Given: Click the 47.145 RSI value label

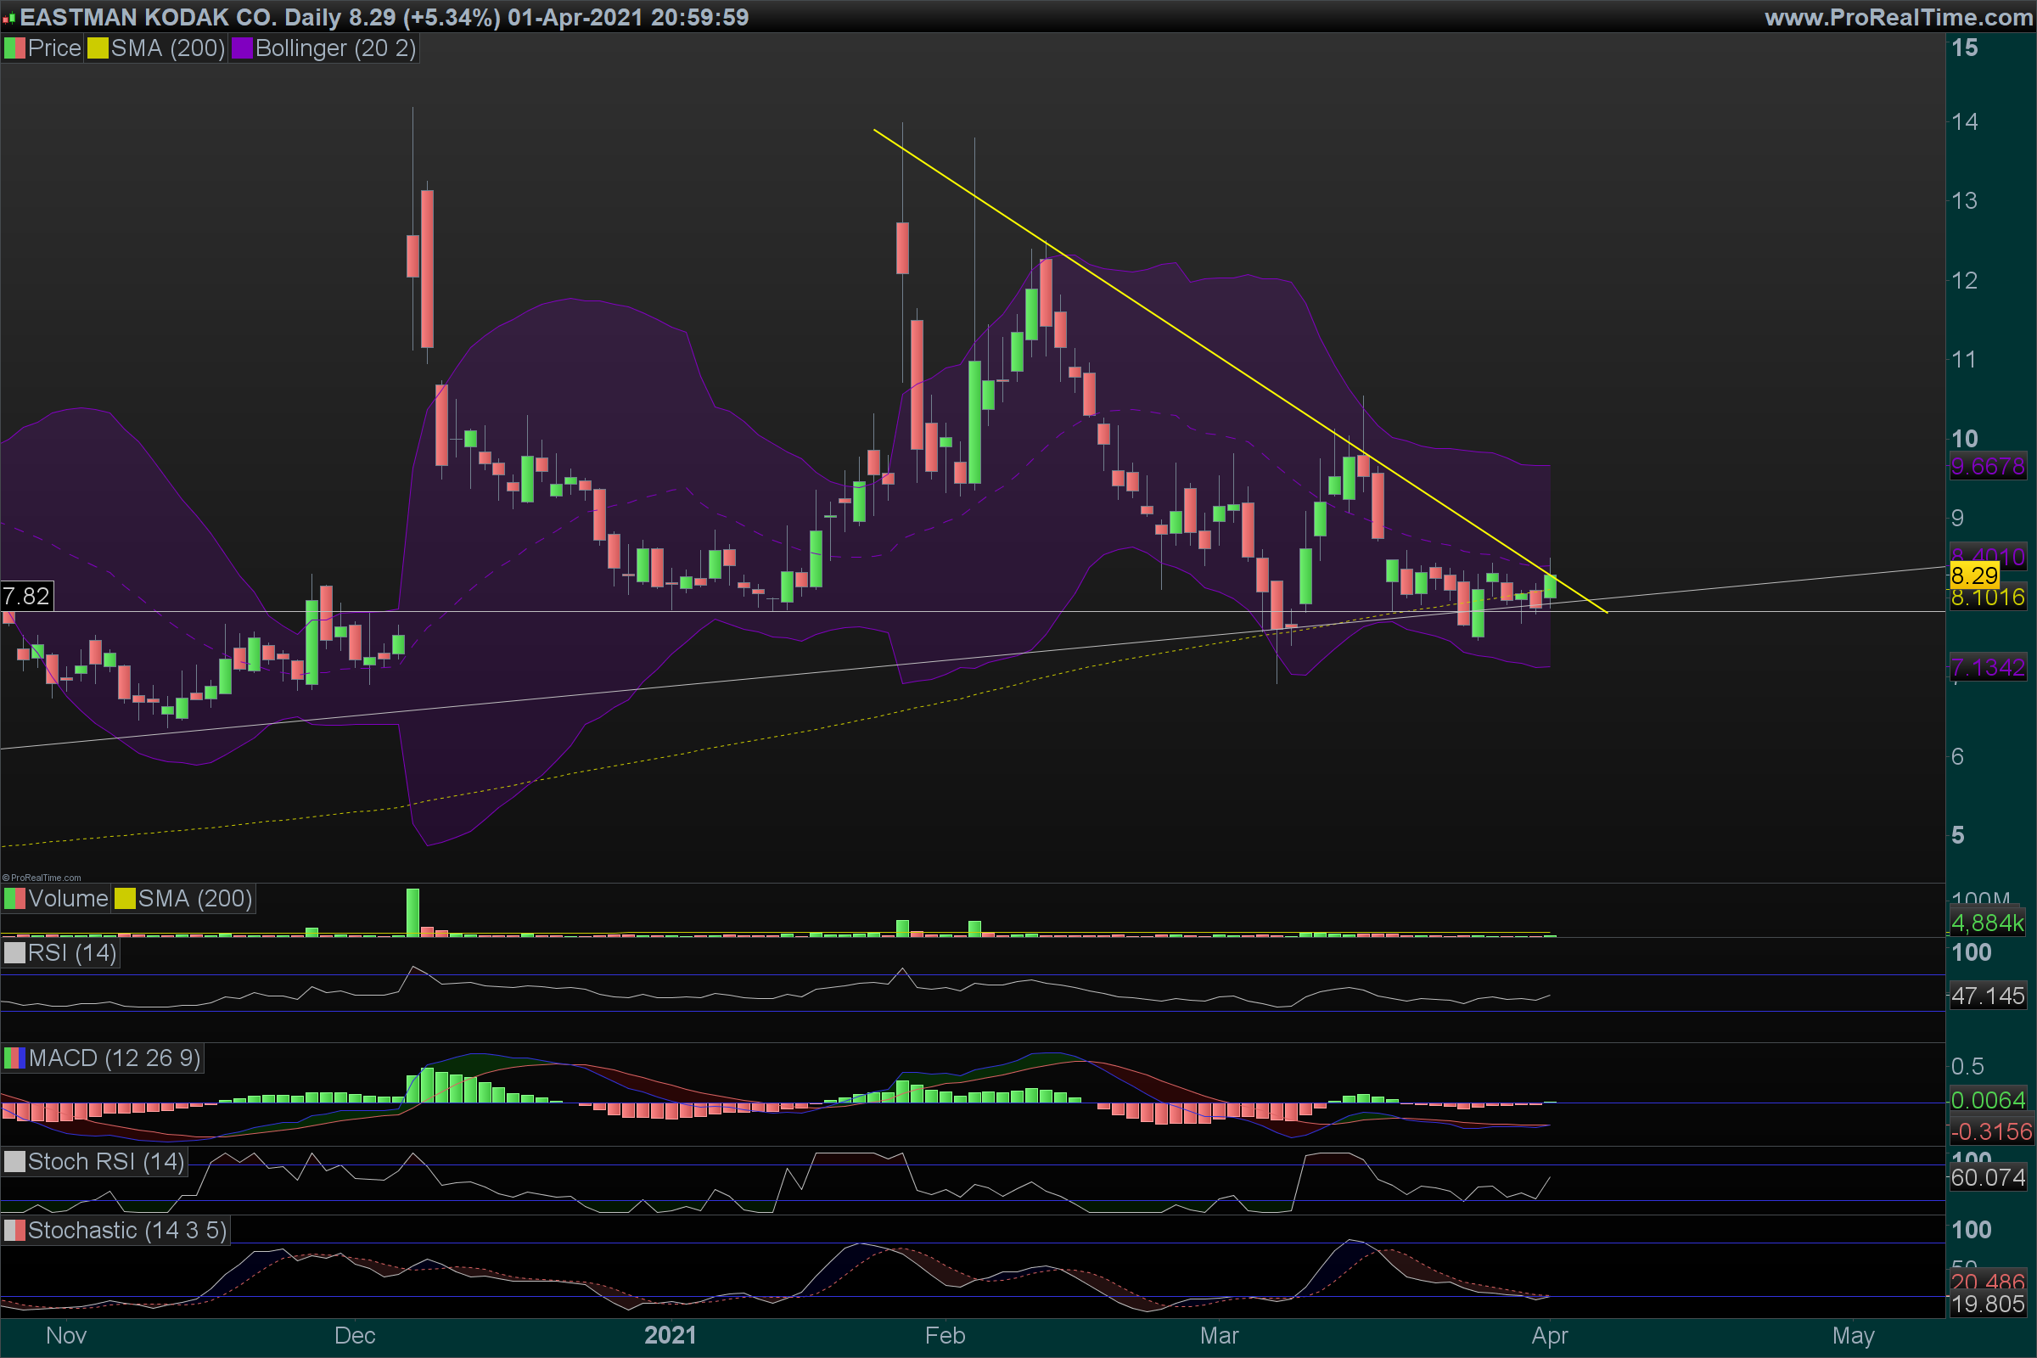Looking at the screenshot, I should [1987, 996].
